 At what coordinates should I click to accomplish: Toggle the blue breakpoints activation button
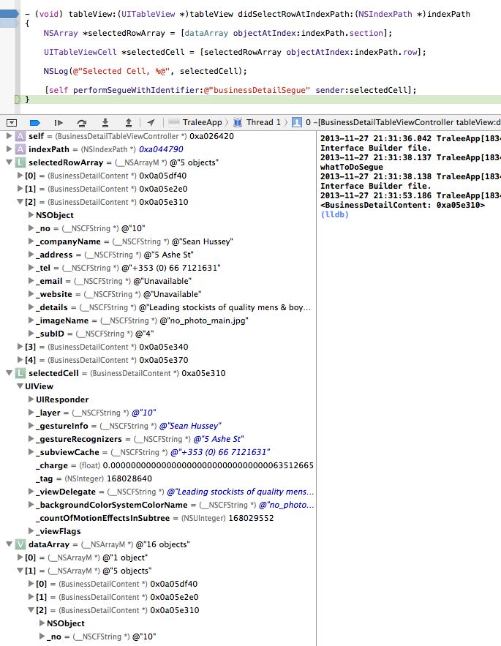coord(35,122)
